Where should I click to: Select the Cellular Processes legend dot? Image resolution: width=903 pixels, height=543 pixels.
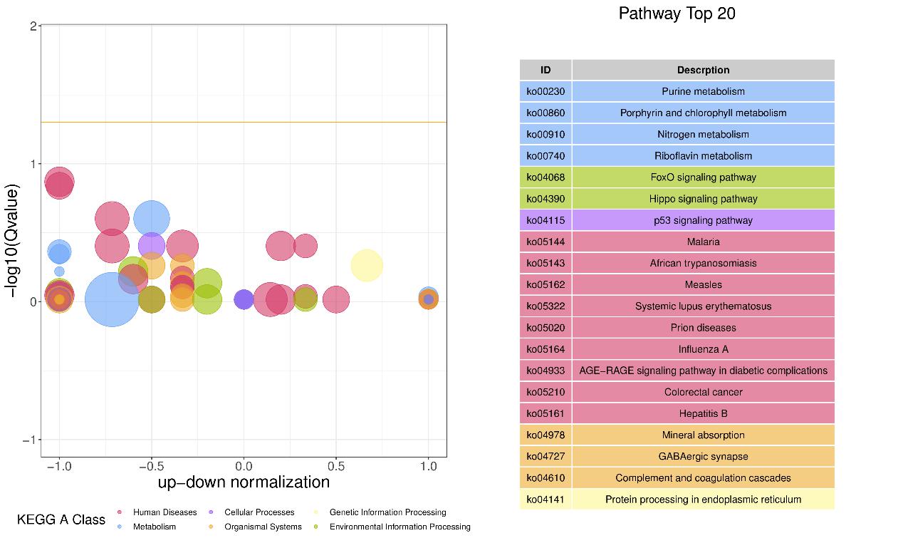(x=211, y=512)
